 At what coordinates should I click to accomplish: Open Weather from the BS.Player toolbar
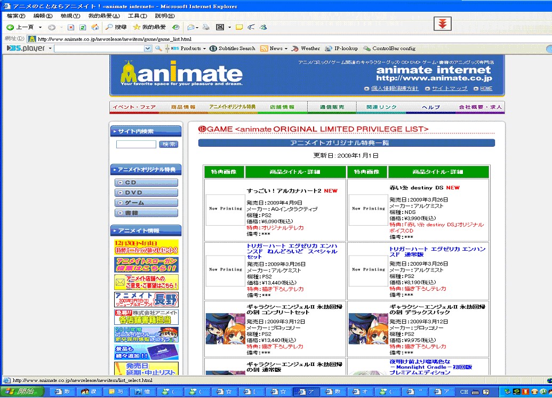(306, 49)
